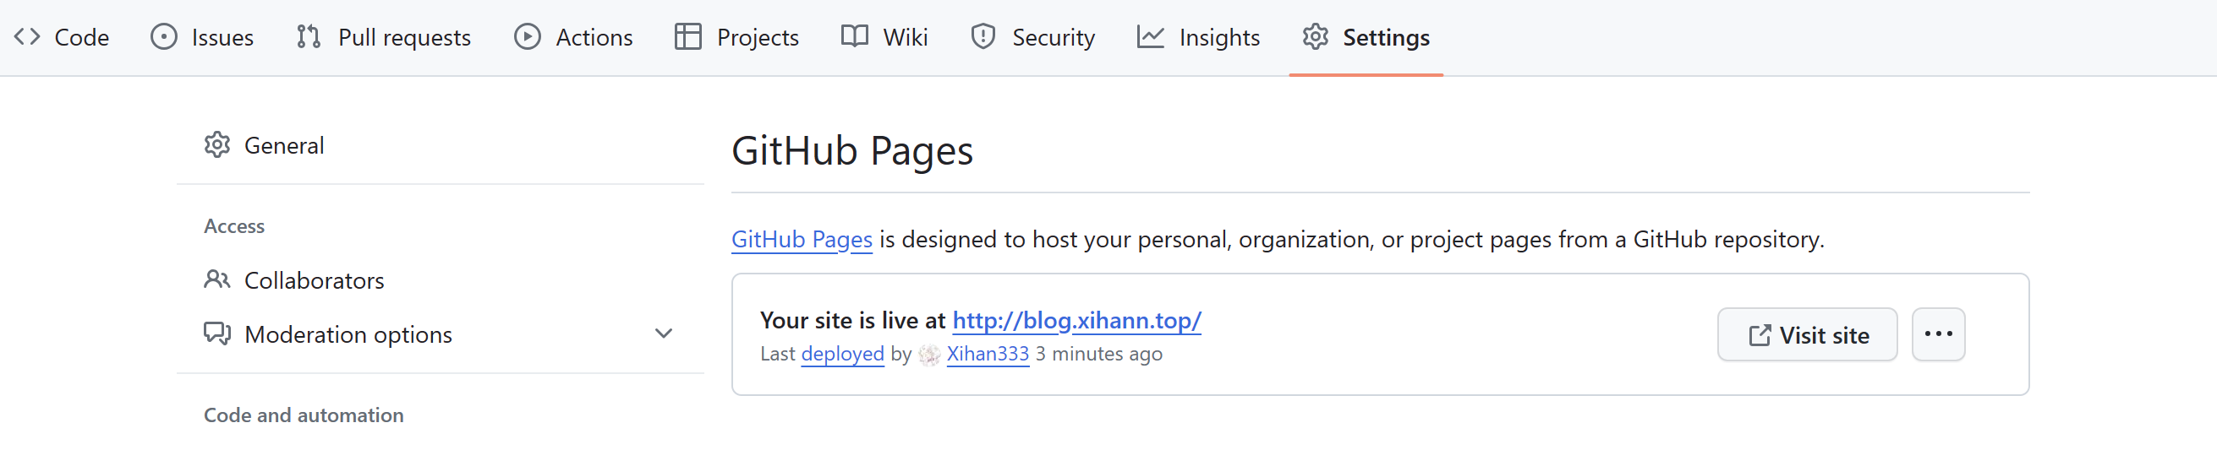Open Collaborators settings page
Image resolution: width=2217 pixels, height=450 pixels.
(440, 280)
